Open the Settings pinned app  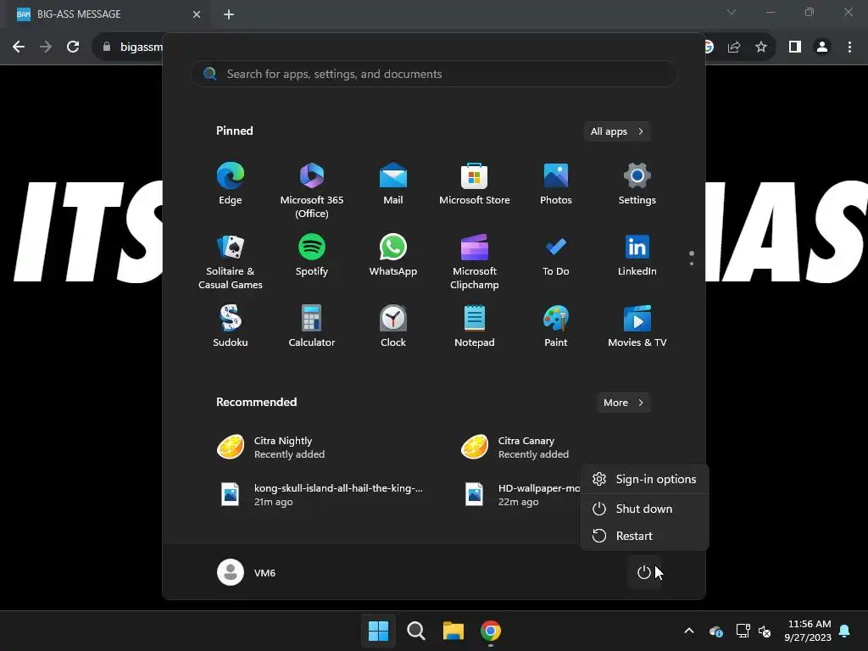(x=637, y=184)
